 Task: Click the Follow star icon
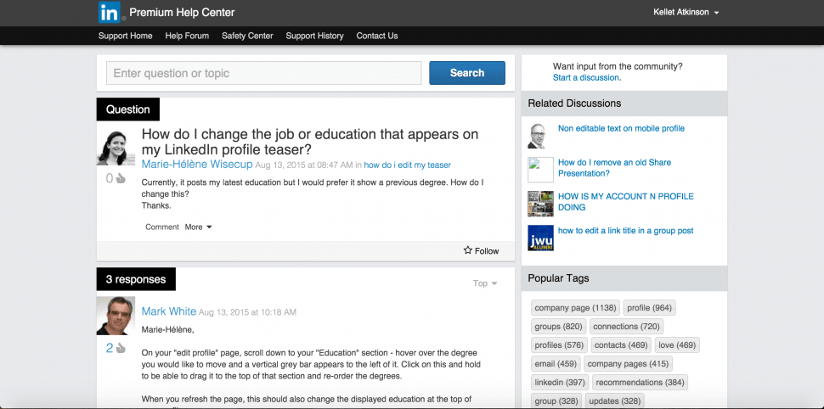(x=468, y=250)
